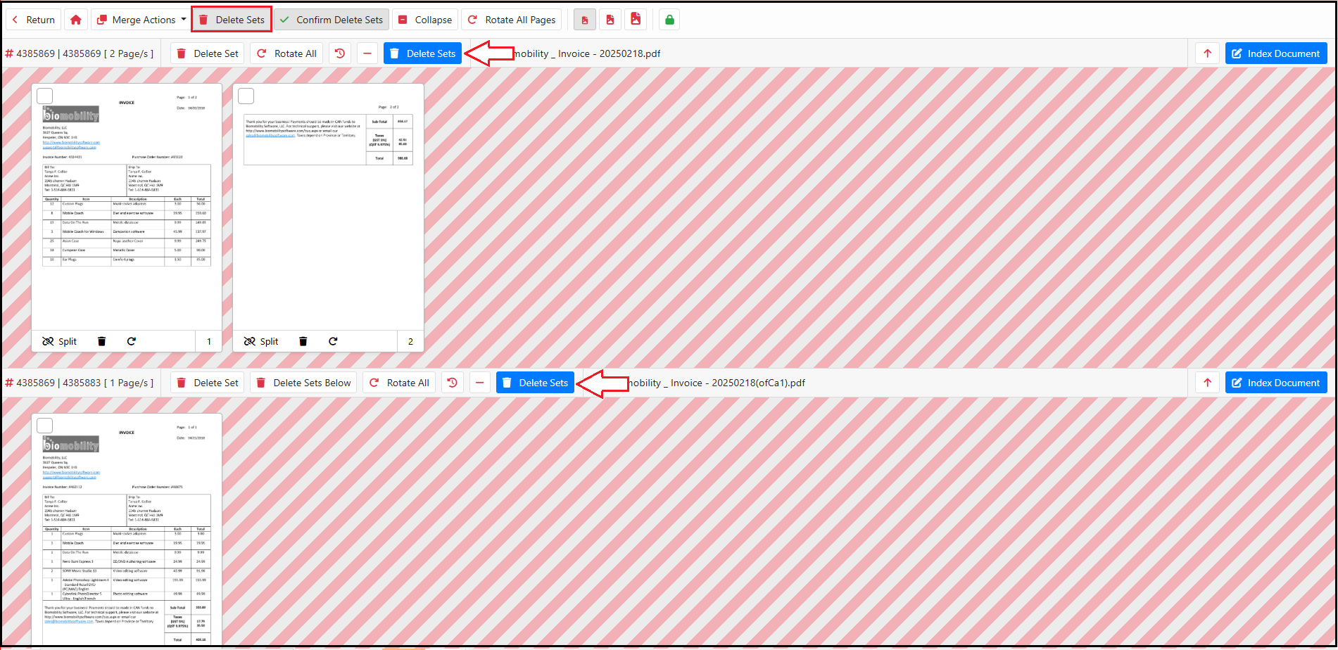Click the undo history icon in first set

tap(340, 53)
